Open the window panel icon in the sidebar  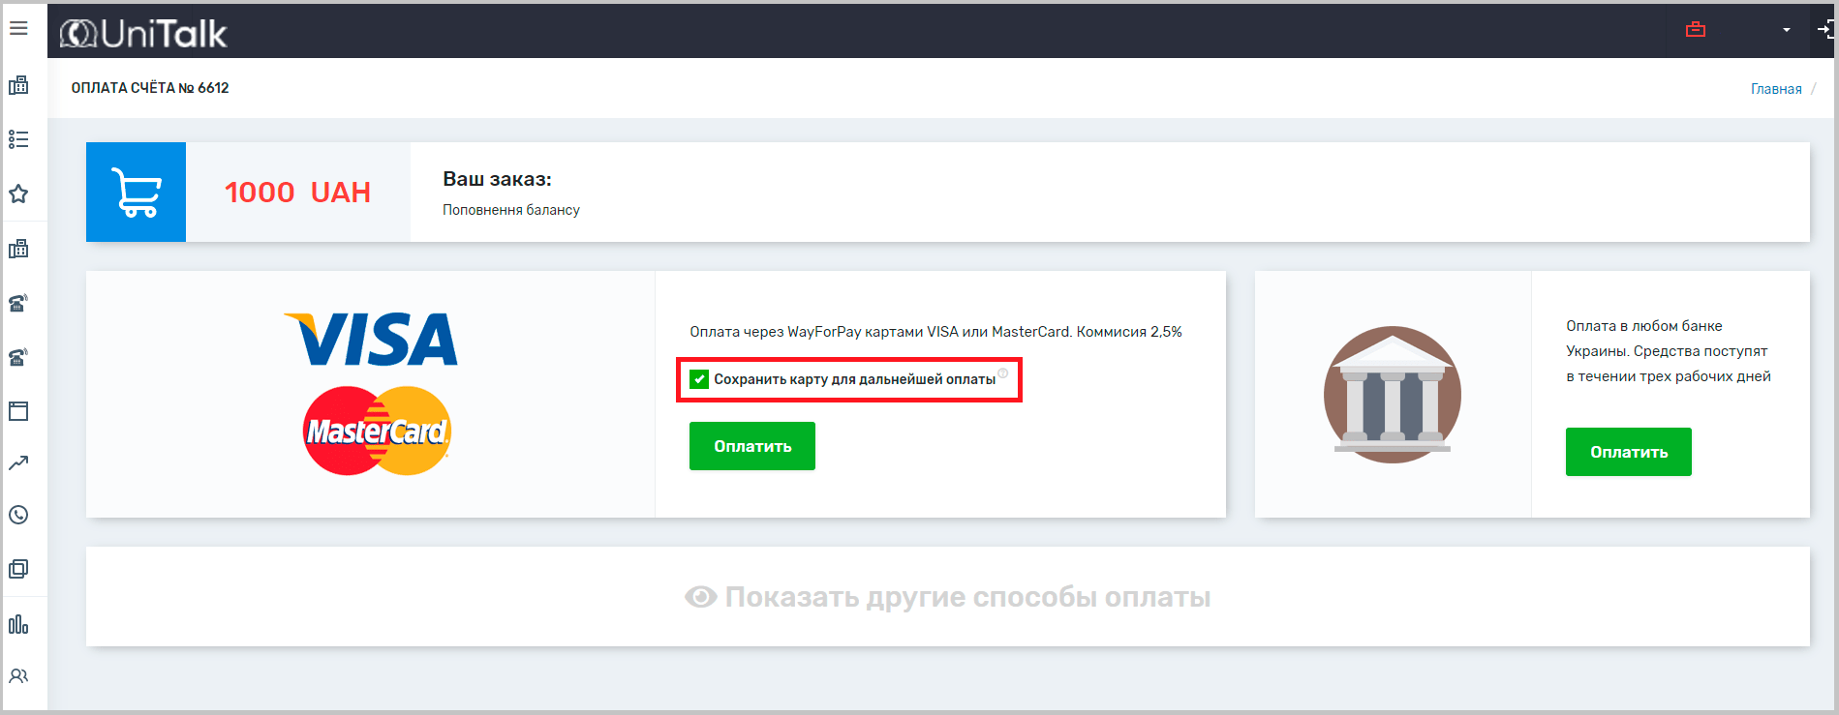[18, 411]
